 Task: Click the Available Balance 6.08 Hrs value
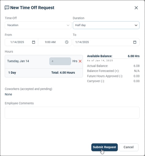[x=134, y=56]
